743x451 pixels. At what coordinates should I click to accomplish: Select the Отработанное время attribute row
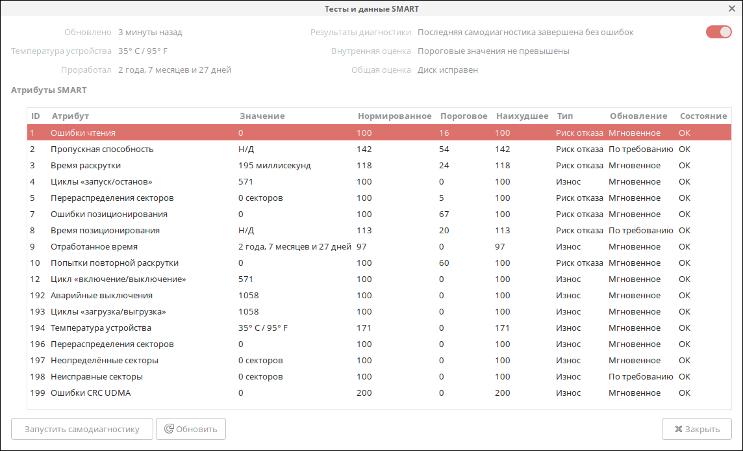pos(94,246)
